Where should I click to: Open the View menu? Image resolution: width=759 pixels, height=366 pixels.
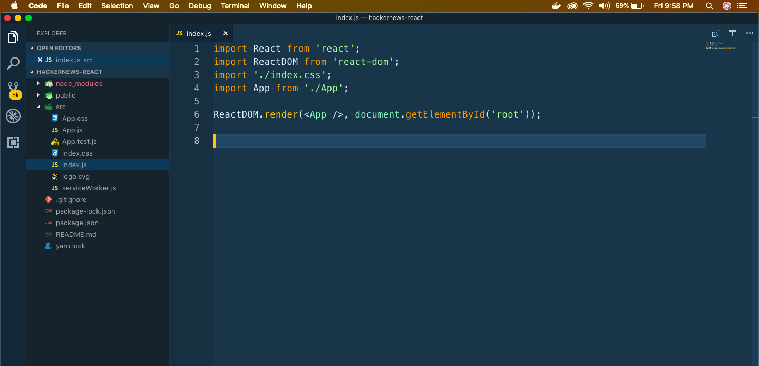[151, 6]
